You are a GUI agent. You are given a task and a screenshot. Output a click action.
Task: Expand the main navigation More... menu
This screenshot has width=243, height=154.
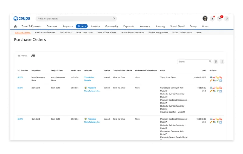pyautogui.click(x=206, y=26)
